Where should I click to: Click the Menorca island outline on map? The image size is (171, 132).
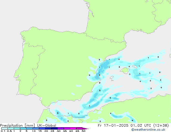tap(135, 67)
